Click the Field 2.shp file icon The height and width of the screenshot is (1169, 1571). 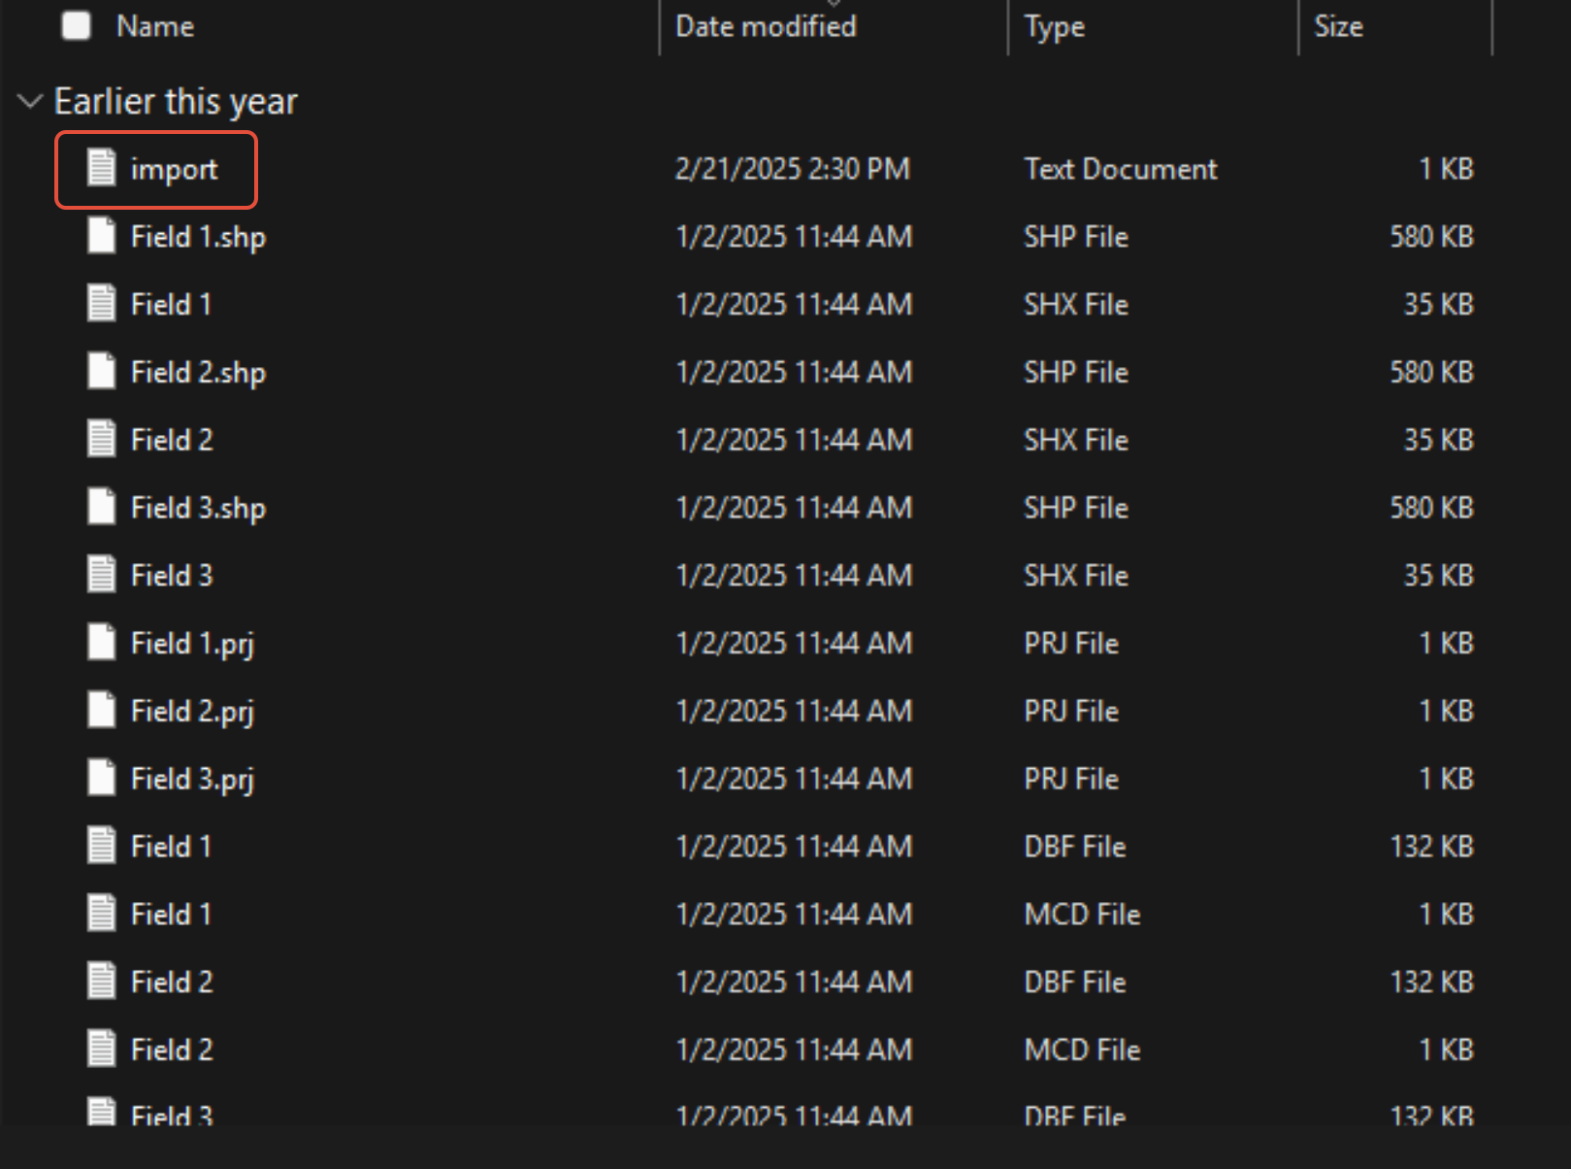pyautogui.click(x=102, y=372)
